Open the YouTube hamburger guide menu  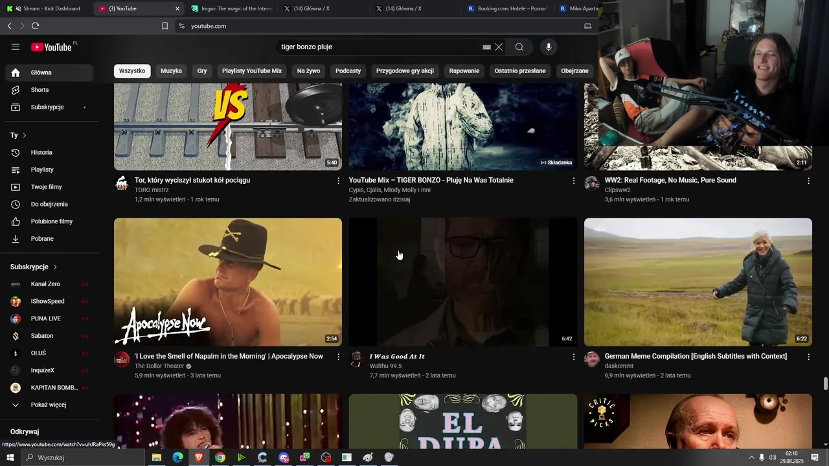tap(16, 47)
